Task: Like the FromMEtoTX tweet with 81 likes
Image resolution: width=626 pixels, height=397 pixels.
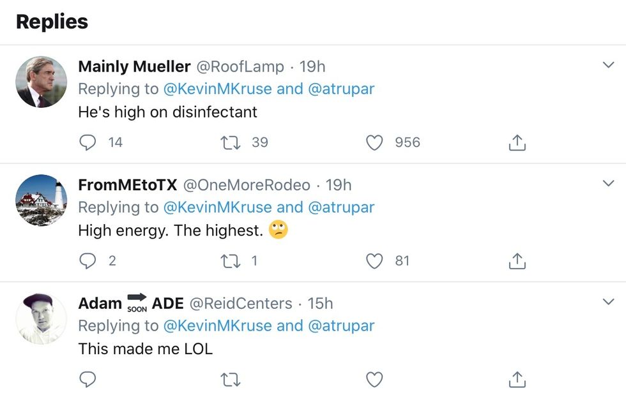Action: click(374, 261)
